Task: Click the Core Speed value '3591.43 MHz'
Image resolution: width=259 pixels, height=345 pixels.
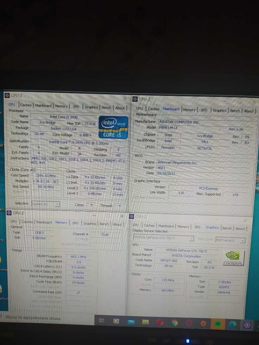Action: 46,176
